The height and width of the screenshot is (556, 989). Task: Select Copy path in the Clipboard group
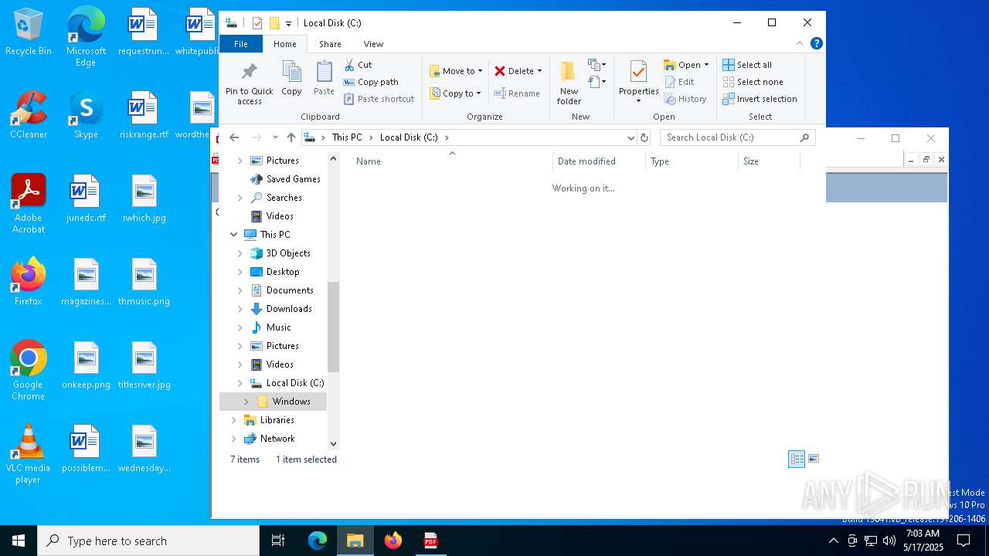click(x=371, y=82)
